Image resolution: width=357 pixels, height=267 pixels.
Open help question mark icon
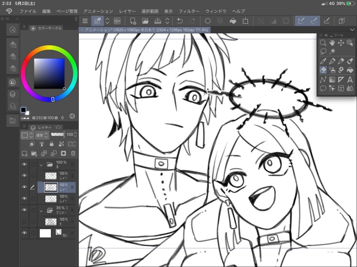click(341, 21)
